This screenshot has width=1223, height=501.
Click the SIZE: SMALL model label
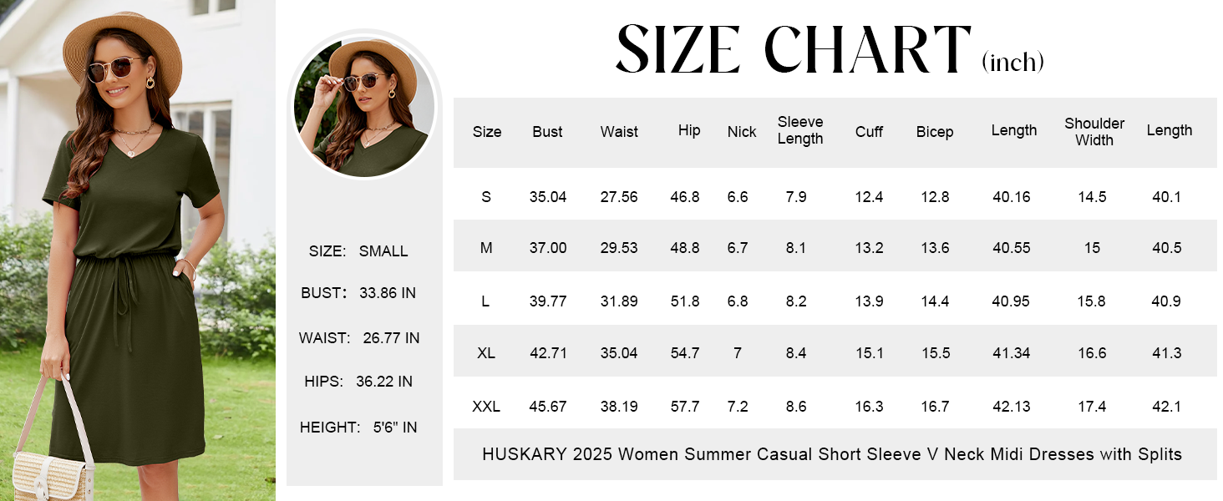tap(358, 251)
